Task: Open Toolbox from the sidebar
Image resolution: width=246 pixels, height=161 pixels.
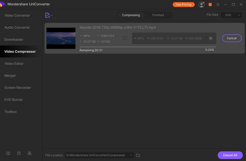Action: point(11,112)
